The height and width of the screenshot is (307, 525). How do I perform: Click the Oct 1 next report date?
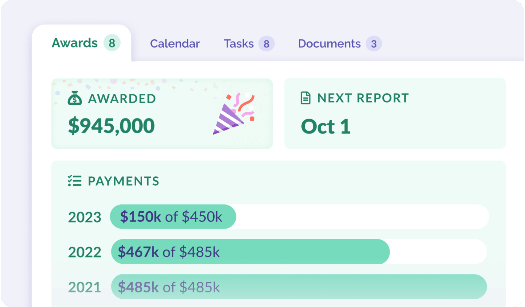point(326,126)
